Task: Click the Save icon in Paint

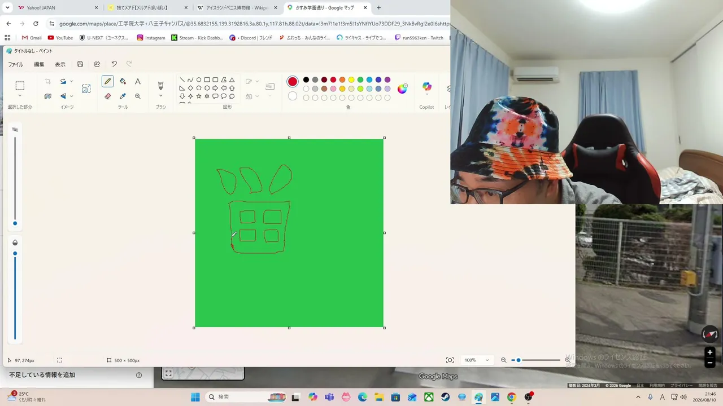Action: pyautogui.click(x=80, y=64)
